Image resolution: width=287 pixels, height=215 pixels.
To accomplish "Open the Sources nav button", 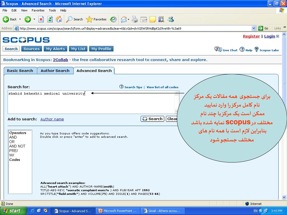I will tap(31, 49).
